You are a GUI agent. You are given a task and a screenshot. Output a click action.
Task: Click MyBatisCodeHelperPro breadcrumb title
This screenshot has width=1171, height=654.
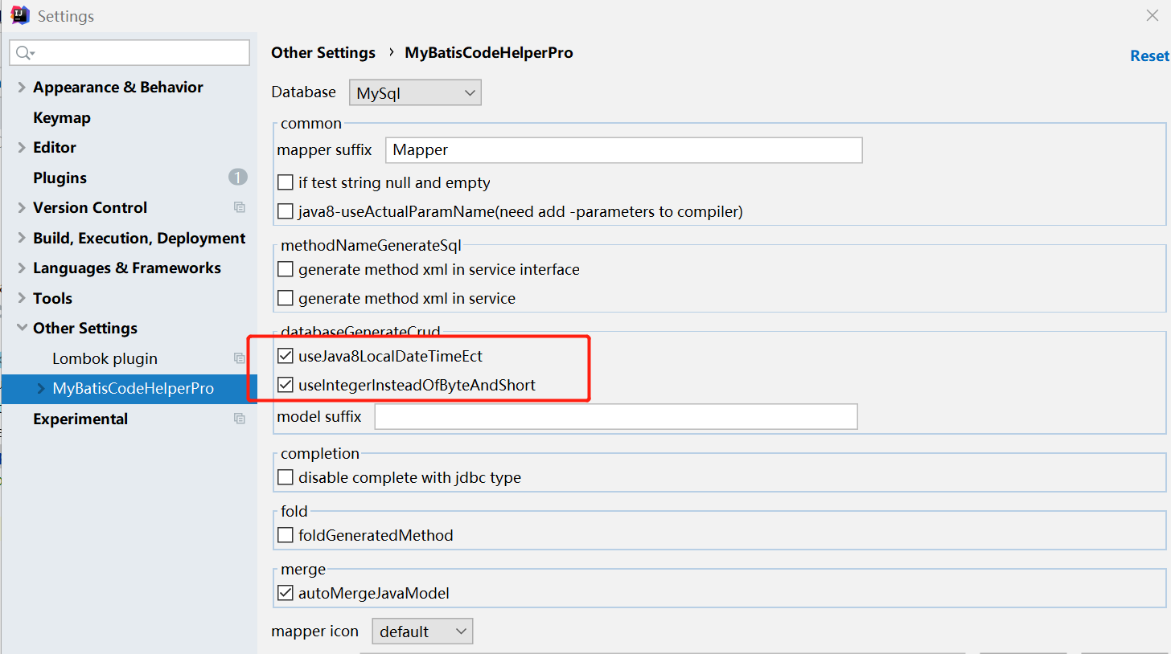(489, 52)
